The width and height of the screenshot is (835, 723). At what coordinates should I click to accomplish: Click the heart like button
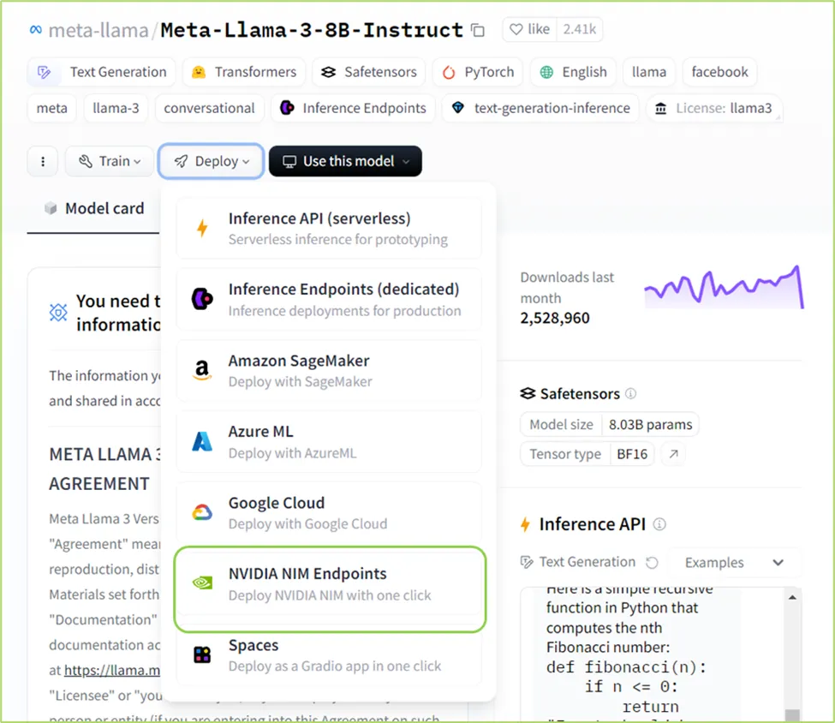[x=529, y=29]
